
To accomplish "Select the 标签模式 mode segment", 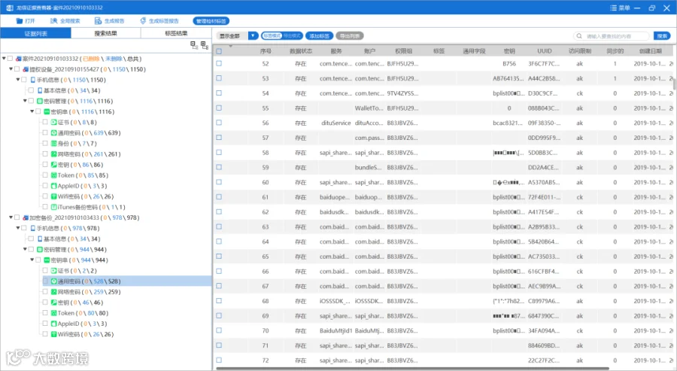I will click(x=272, y=36).
